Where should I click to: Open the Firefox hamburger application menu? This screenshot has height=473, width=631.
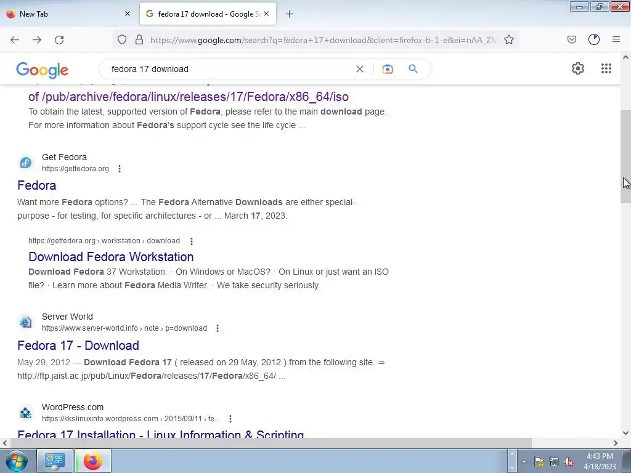616,39
